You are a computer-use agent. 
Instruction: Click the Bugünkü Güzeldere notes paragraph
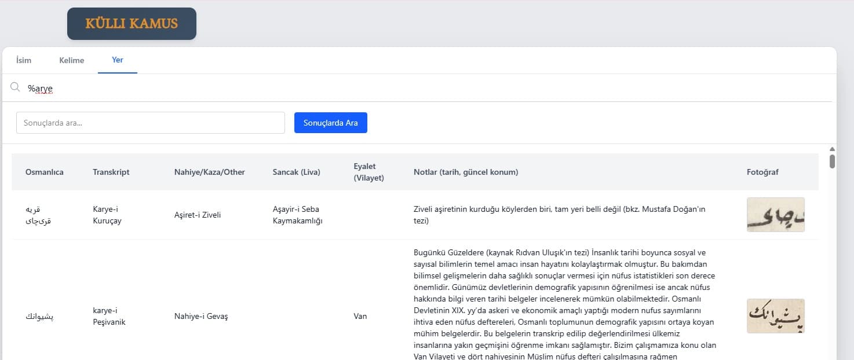point(565,304)
